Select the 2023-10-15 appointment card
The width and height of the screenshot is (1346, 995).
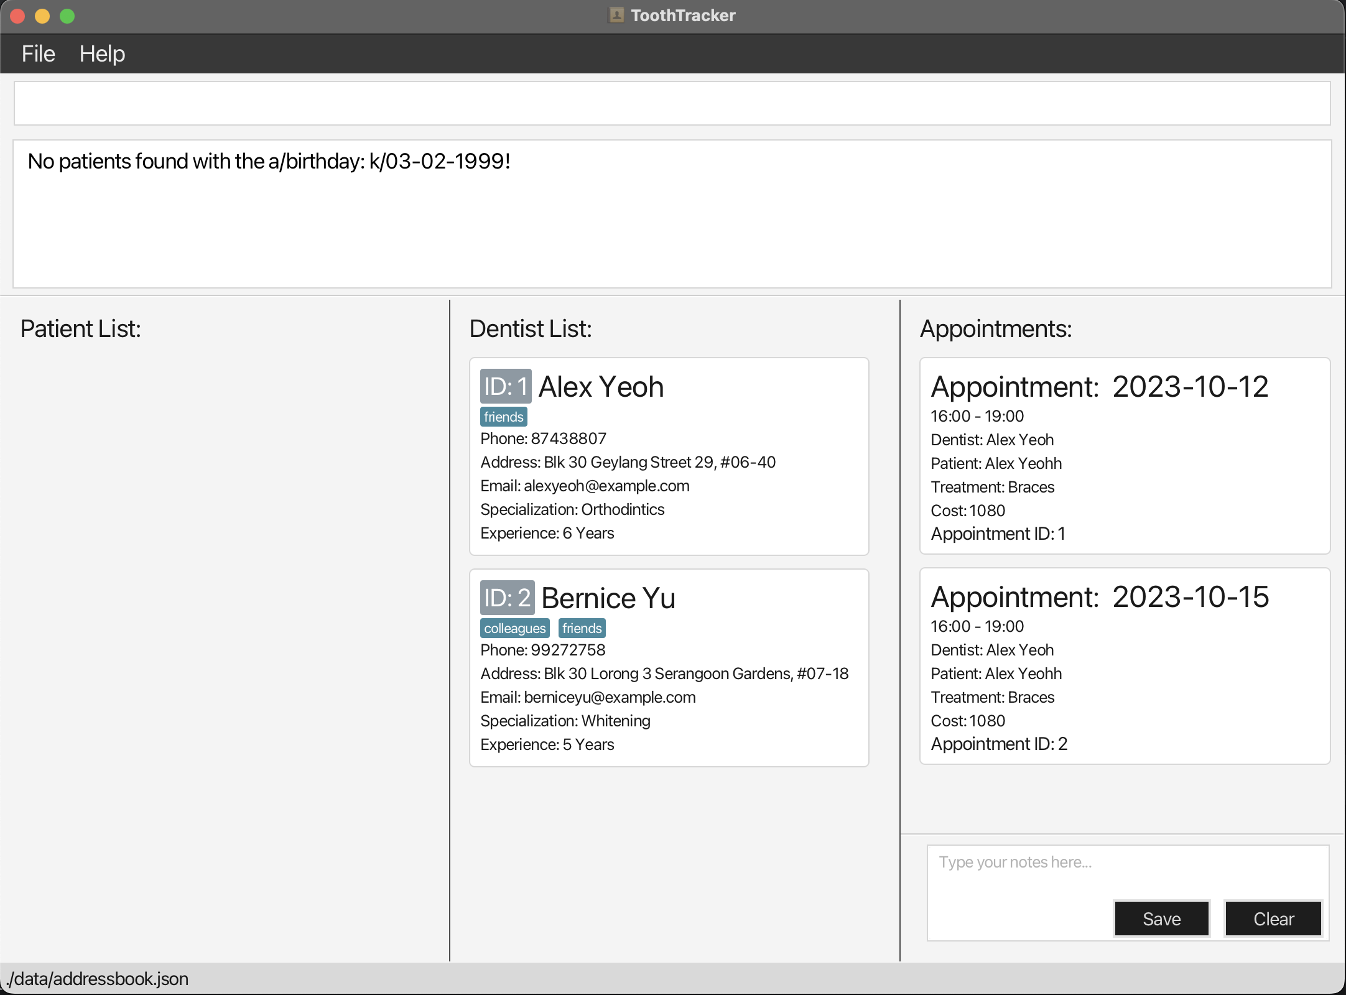pyautogui.click(x=1125, y=666)
